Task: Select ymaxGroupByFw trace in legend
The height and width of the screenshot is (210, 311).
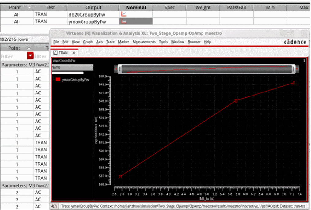Action: click(x=75, y=80)
